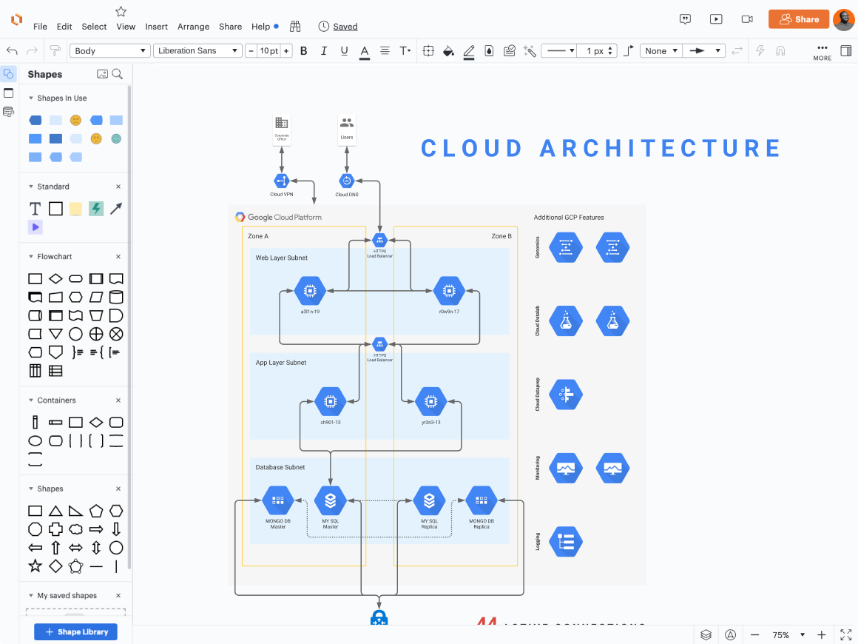The height and width of the screenshot is (644, 858).
Task: Toggle italic formatting
Action: 324,50
